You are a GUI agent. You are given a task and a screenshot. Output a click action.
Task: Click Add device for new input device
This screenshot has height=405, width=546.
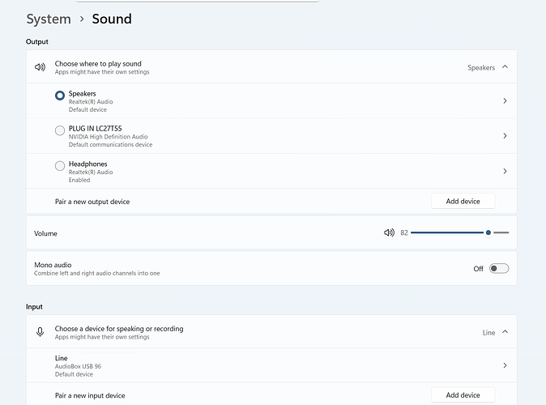click(x=463, y=394)
